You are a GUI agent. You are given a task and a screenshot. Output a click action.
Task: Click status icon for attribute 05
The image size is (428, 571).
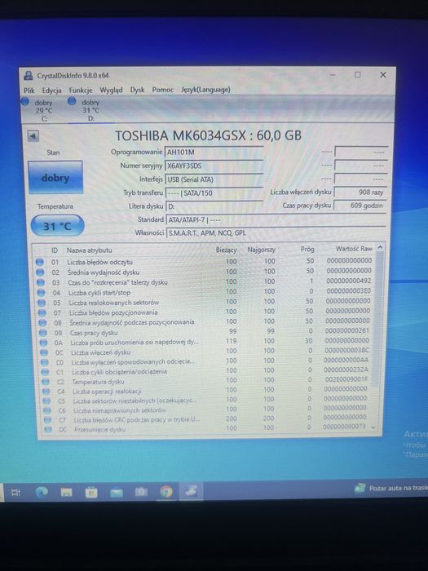pos(42,303)
